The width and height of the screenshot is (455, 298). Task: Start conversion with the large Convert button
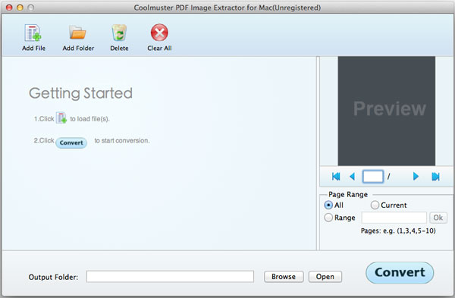click(400, 272)
